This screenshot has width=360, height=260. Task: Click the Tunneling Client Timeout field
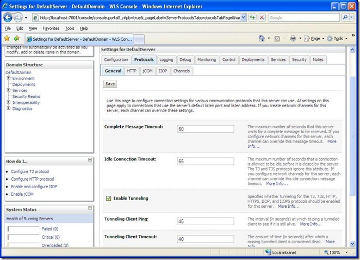(206, 239)
